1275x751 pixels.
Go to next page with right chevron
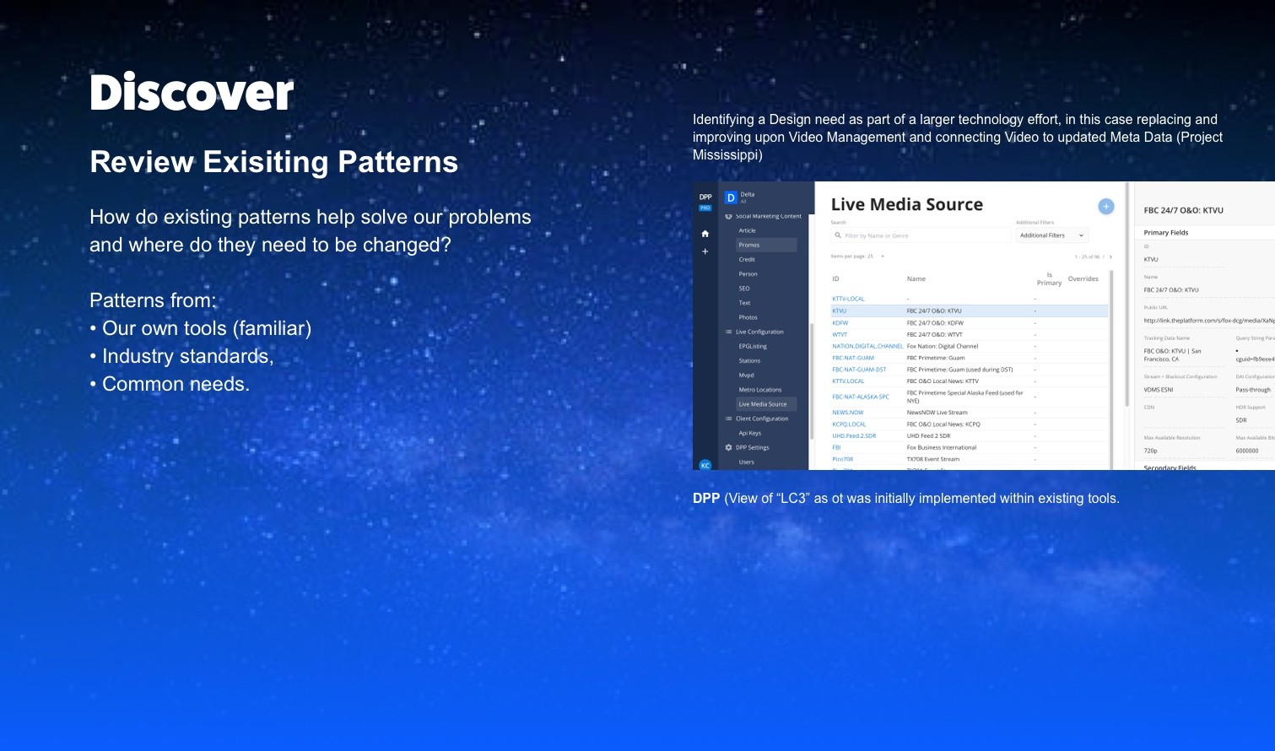click(x=1110, y=257)
